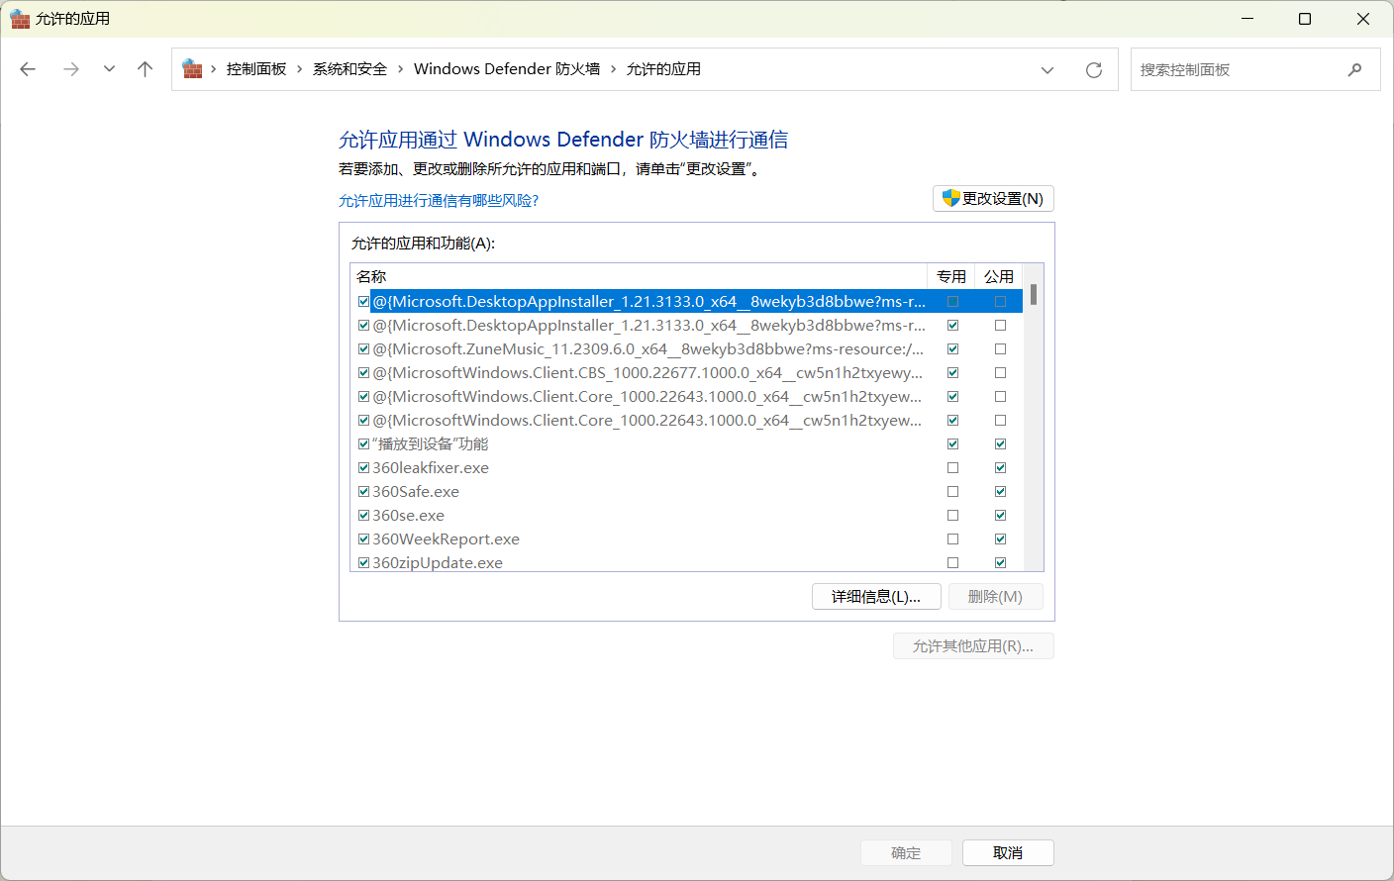Click the Up one level arrow
This screenshot has height=881, width=1394.
[145, 68]
